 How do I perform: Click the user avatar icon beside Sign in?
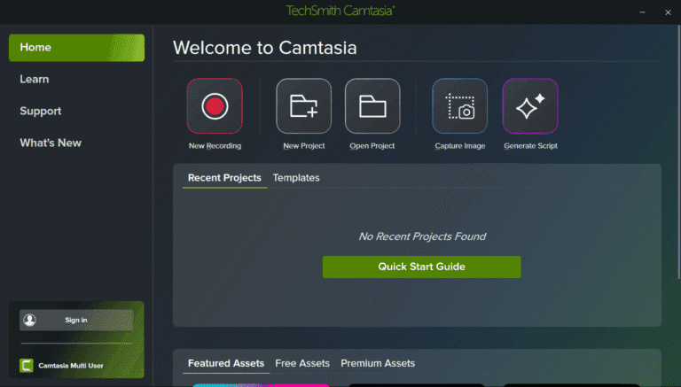[29, 320]
